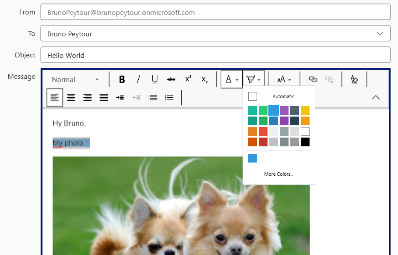Image resolution: width=398 pixels, height=255 pixels.
Task: Insert a bulleted list
Action: click(x=153, y=97)
